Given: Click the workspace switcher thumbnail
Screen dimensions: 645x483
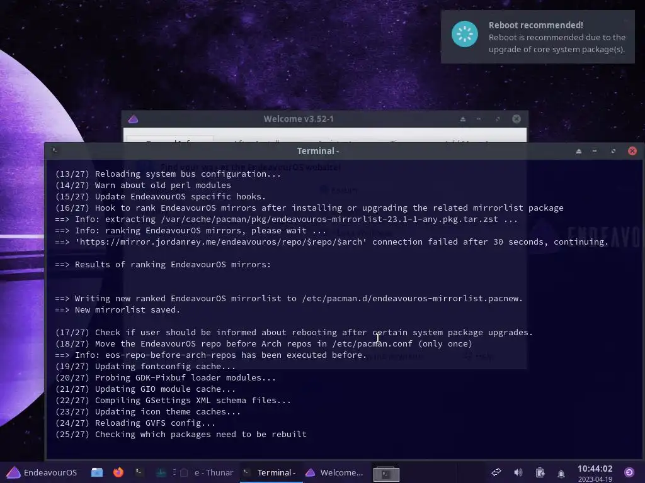Looking at the screenshot, I should pyautogui.click(x=386, y=474).
